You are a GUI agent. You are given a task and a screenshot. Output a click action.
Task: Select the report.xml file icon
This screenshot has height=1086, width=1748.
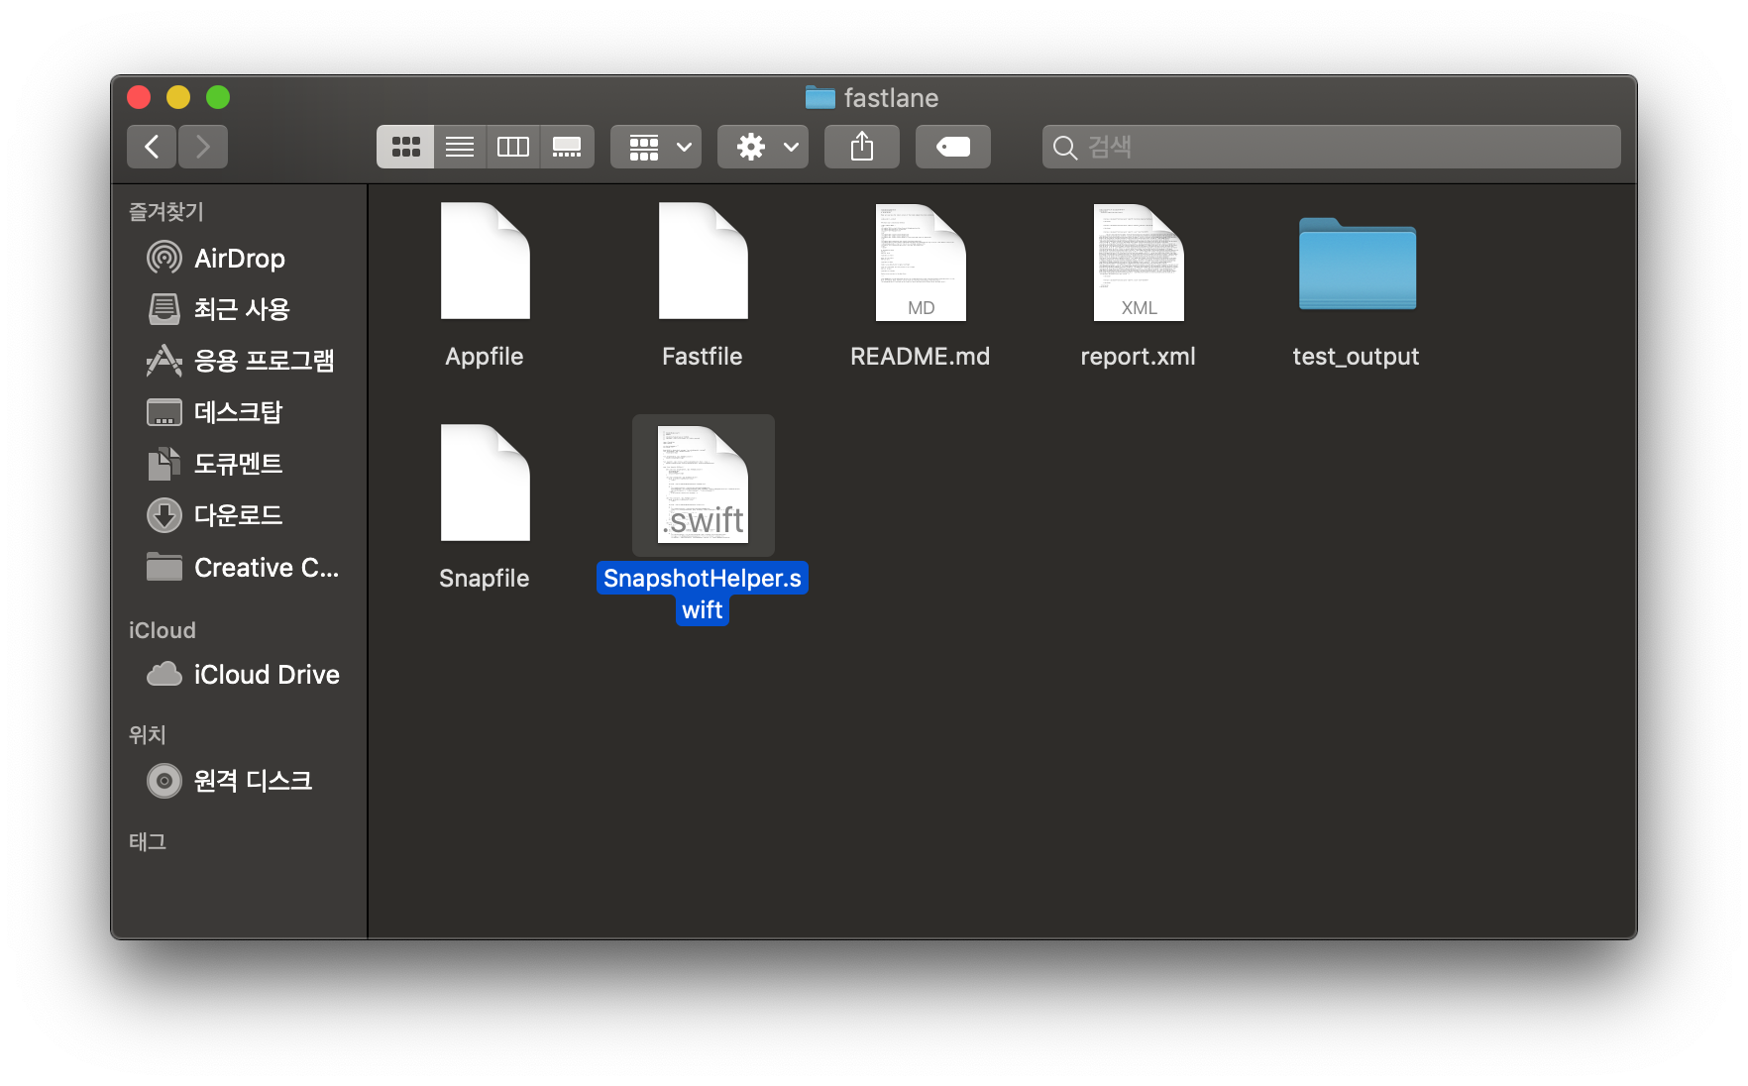(1139, 262)
